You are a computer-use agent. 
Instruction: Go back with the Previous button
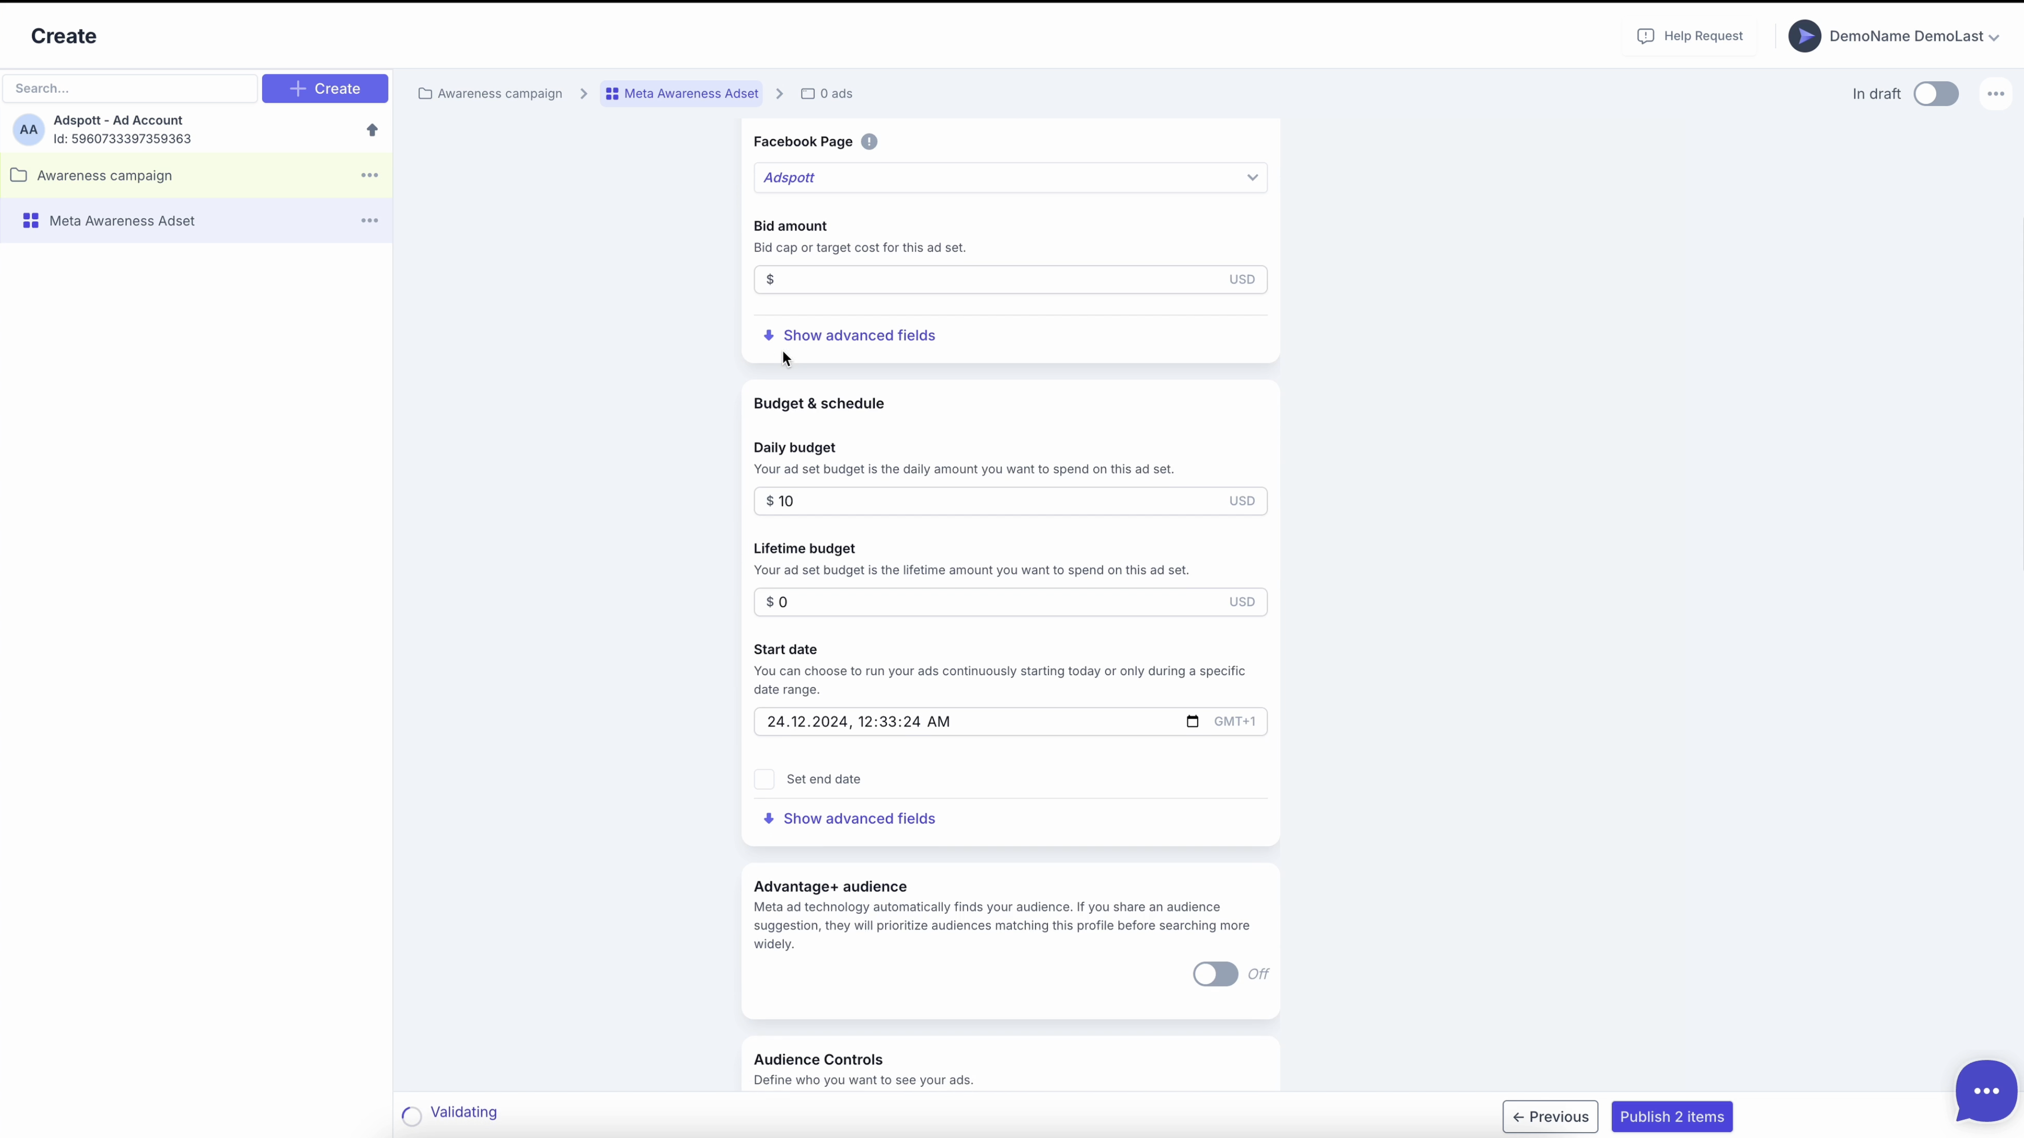coord(1550,1117)
